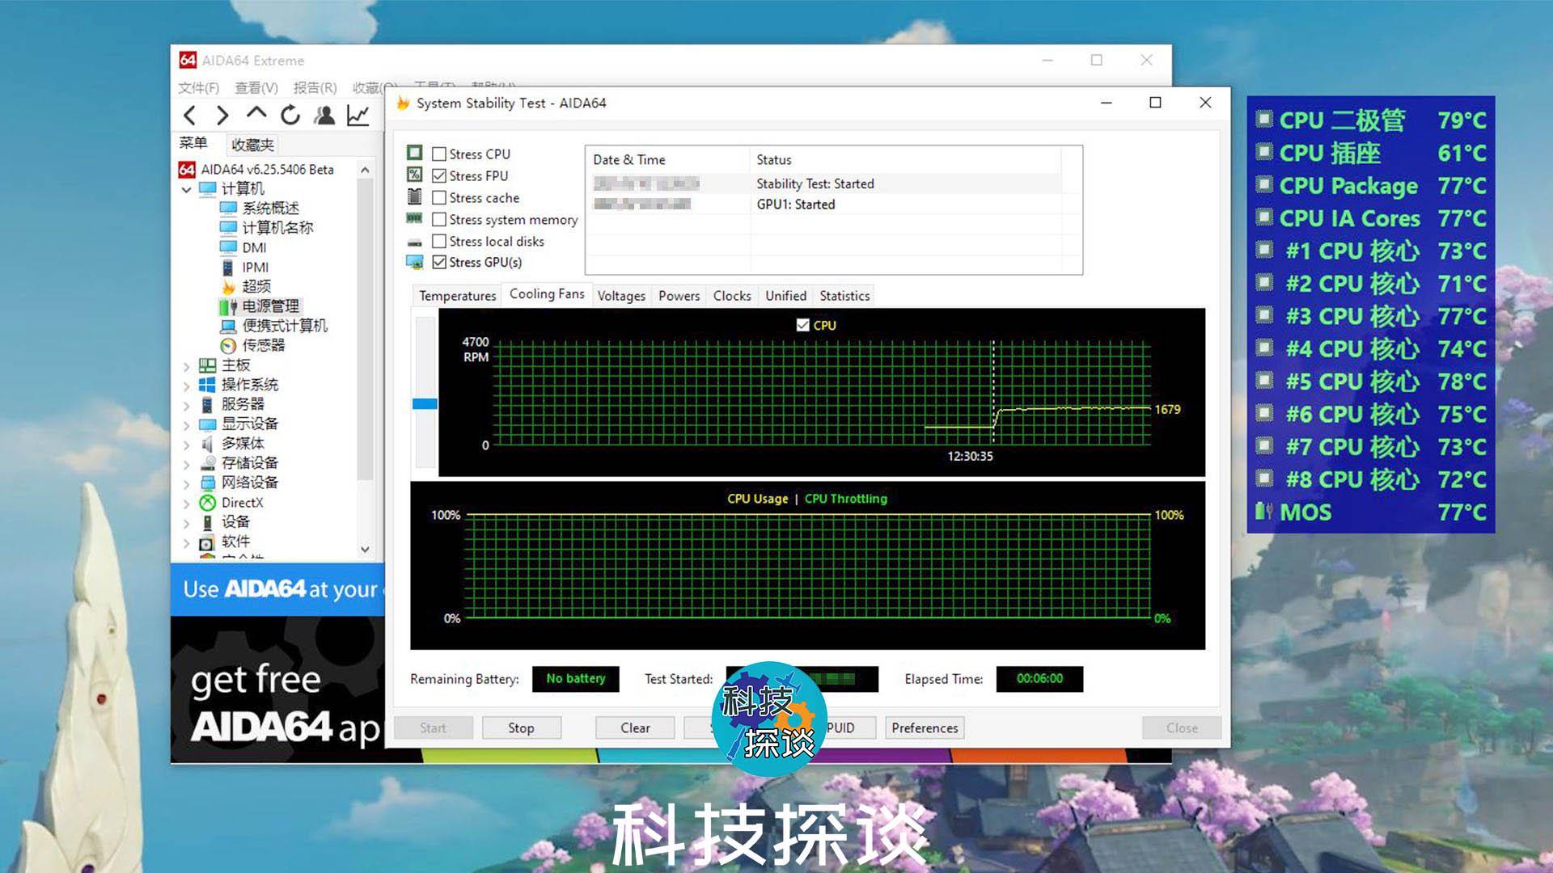The width and height of the screenshot is (1553, 873).
Task: Click the Preferences button
Action: (x=925, y=727)
